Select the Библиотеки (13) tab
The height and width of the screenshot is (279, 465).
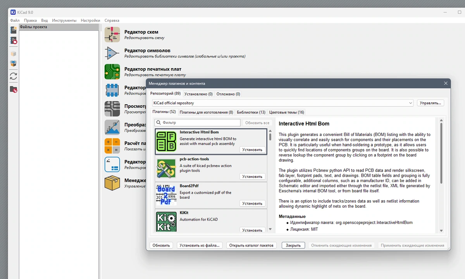pos(251,112)
